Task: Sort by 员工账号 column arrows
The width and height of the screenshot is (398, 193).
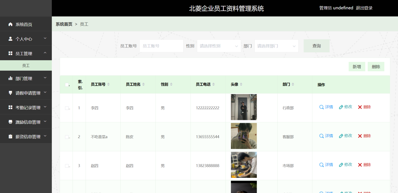Action: pyautogui.click(x=108, y=84)
